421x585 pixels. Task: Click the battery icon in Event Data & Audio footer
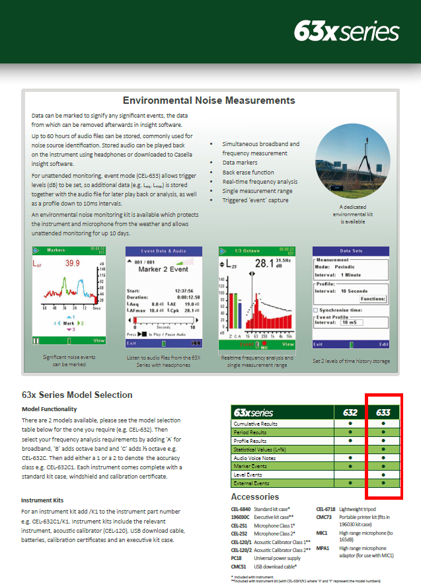164,343
